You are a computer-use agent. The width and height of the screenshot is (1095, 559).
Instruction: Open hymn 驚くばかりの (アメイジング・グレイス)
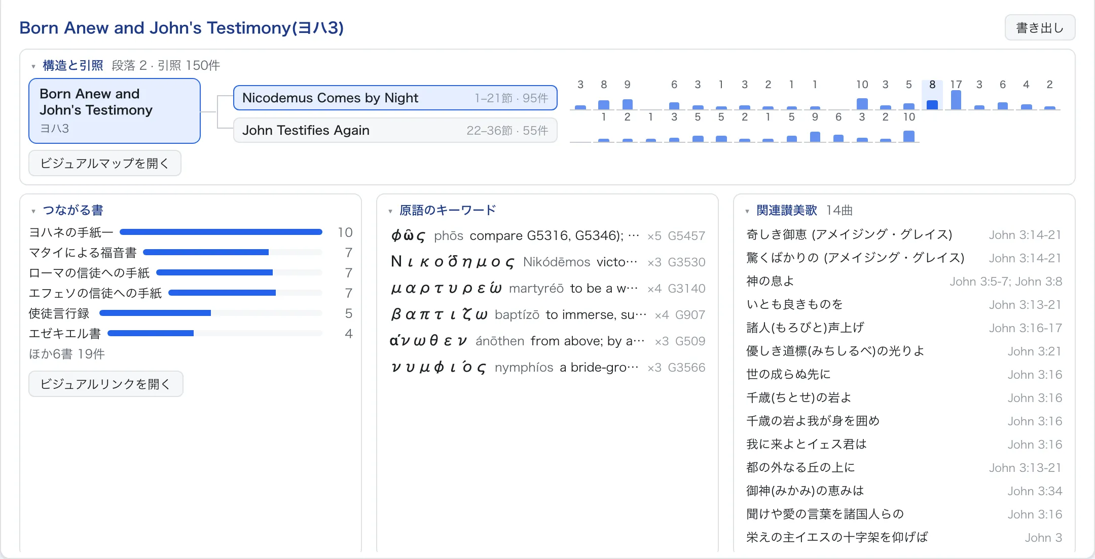click(904, 258)
